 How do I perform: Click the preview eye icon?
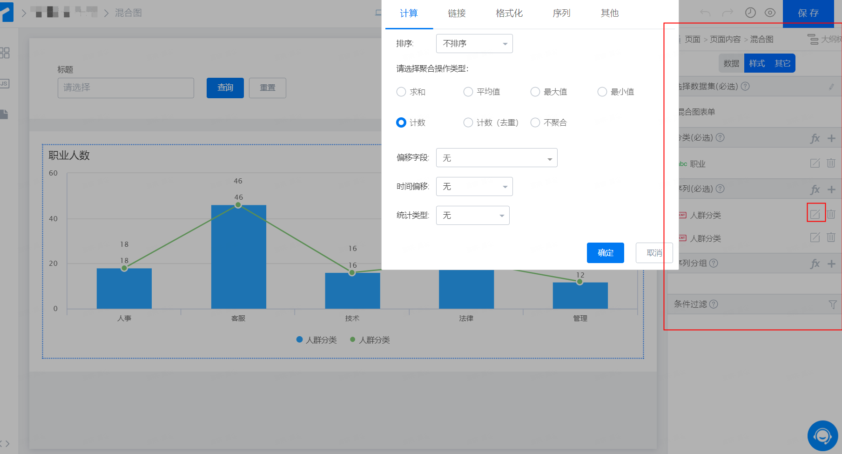(770, 13)
